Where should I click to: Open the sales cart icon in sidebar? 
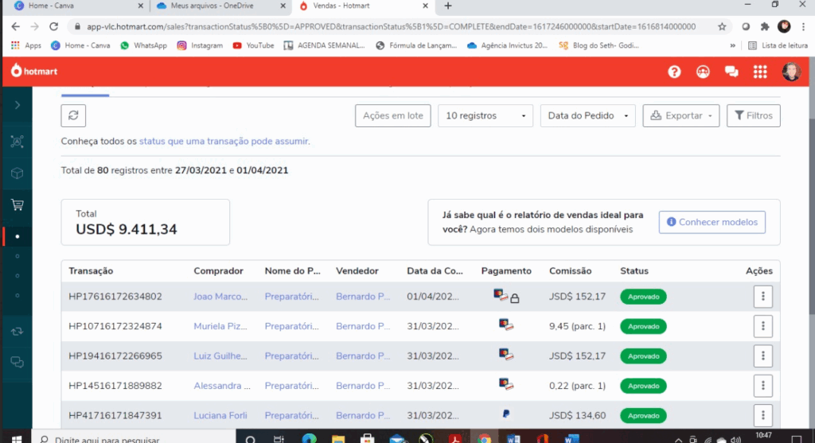(x=18, y=204)
